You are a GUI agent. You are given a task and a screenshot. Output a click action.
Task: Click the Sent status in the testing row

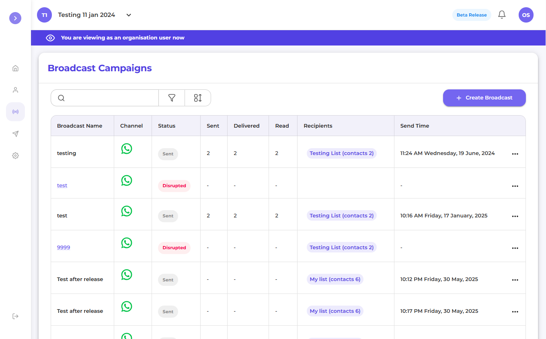[168, 154]
